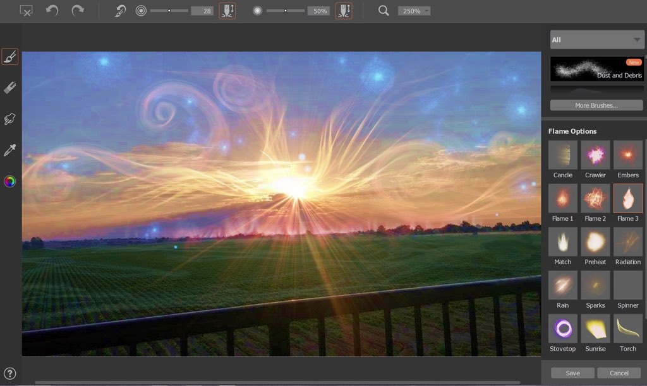
Task: Click the redo arrow
Action: pos(77,11)
